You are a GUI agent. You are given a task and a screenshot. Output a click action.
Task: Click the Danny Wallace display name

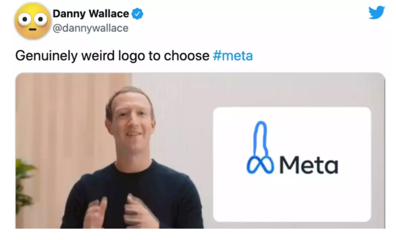click(x=91, y=13)
